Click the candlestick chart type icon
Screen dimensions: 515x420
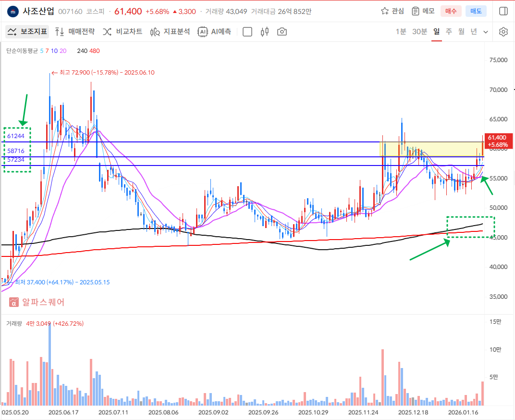tap(264, 32)
